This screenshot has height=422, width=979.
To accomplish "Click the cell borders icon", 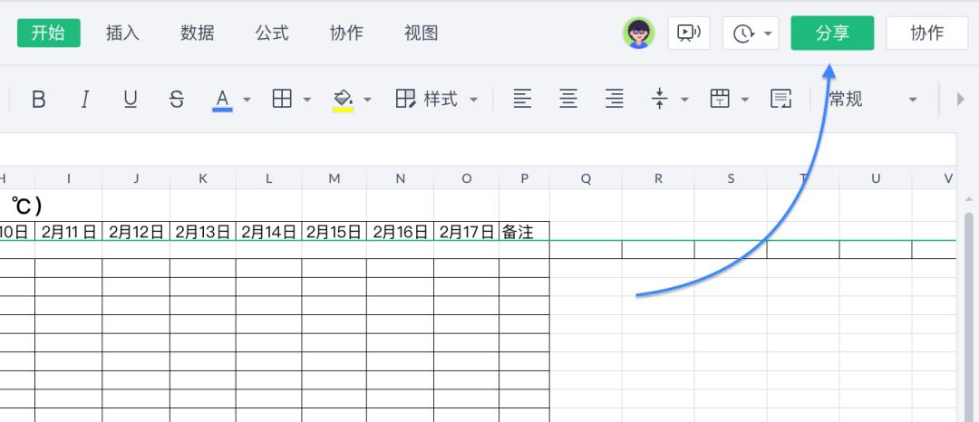I will pos(282,99).
